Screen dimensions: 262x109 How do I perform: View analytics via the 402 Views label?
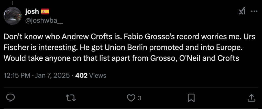click(x=91, y=75)
